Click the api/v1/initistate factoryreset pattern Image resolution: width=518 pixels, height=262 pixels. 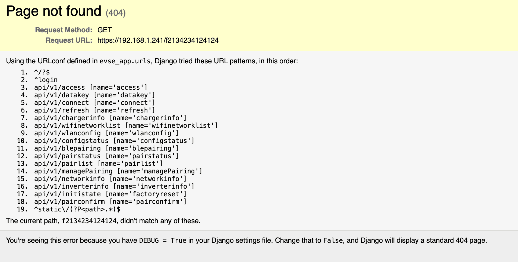[110, 194]
